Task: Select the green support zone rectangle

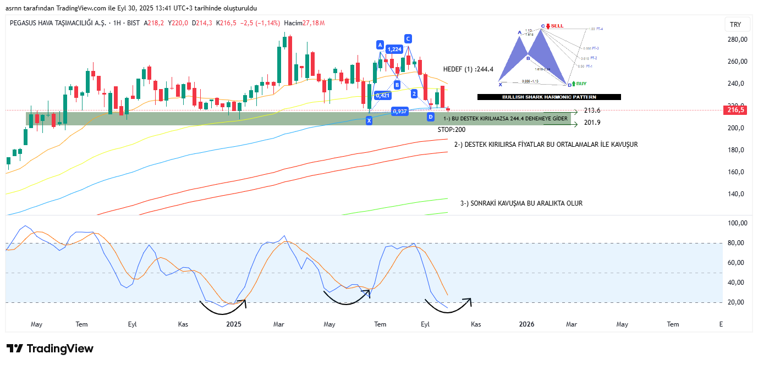Action: click(220, 119)
